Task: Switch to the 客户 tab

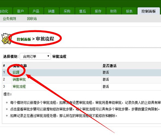Action: coord(20,11)
